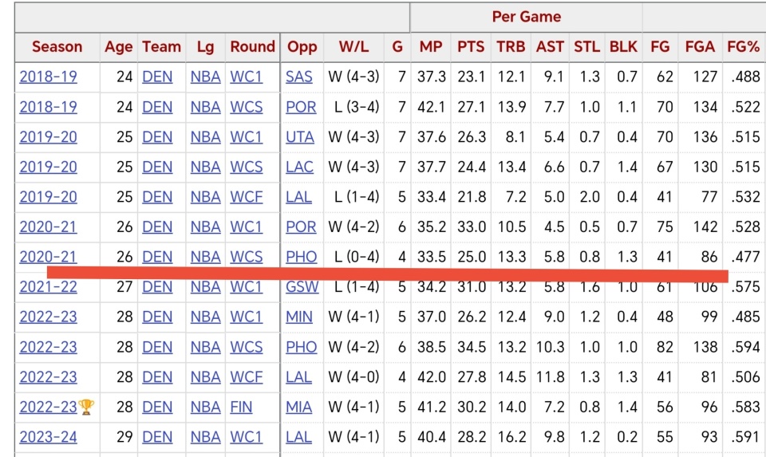Sort by the MP column header
Viewport: 766px width, 457px height.
click(431, 47)
